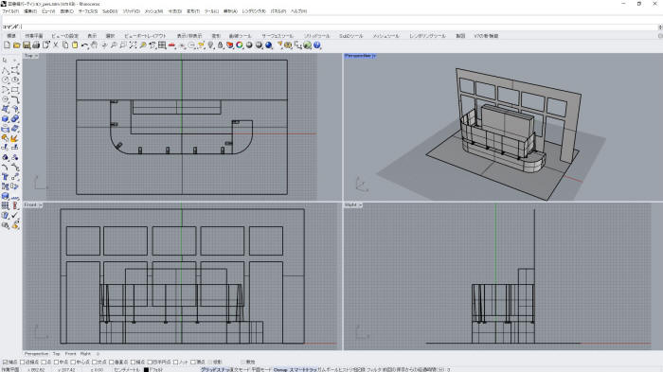Image resolution: width=663 pixels, height=372 pixels.
Task: Open the SubD menu in menu bar
Action: (x=110, y=11)
